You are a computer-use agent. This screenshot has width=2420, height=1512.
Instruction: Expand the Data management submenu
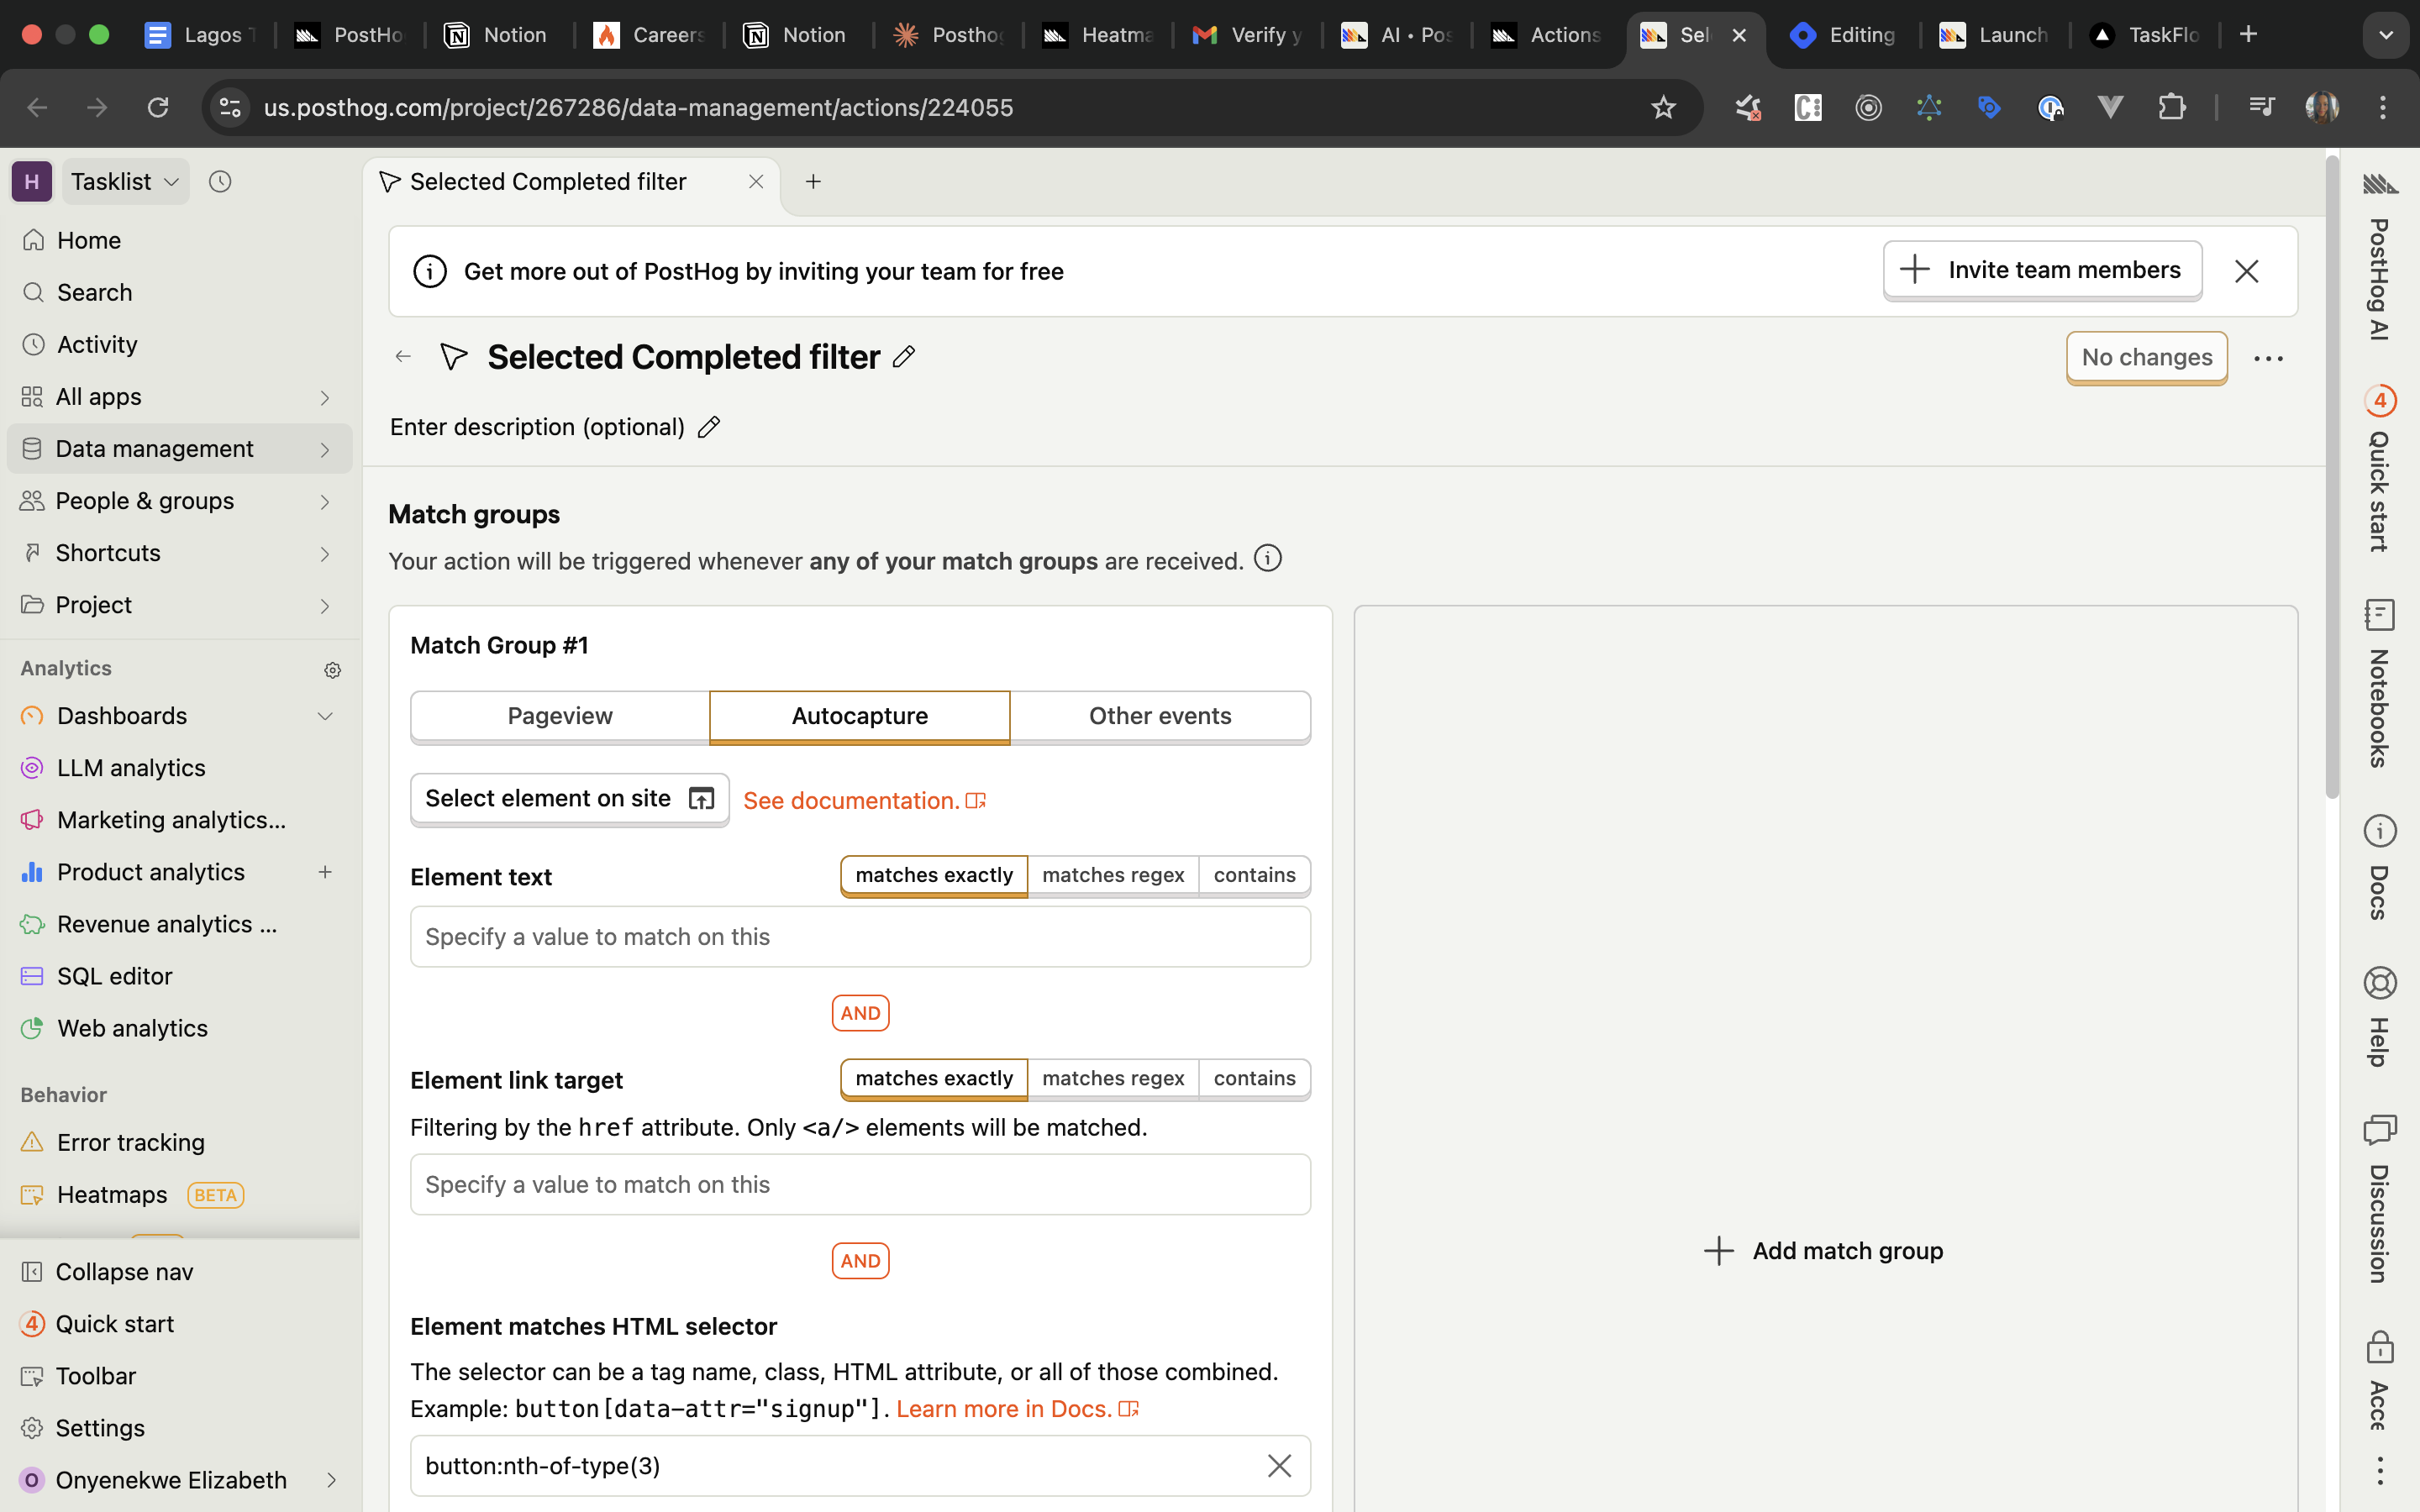tap(325, 450)
